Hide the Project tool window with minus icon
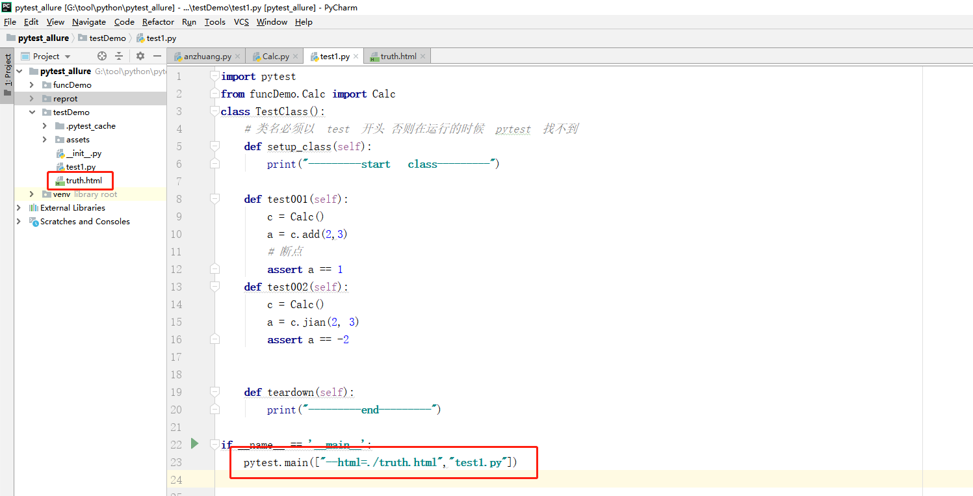 [157, 56]
